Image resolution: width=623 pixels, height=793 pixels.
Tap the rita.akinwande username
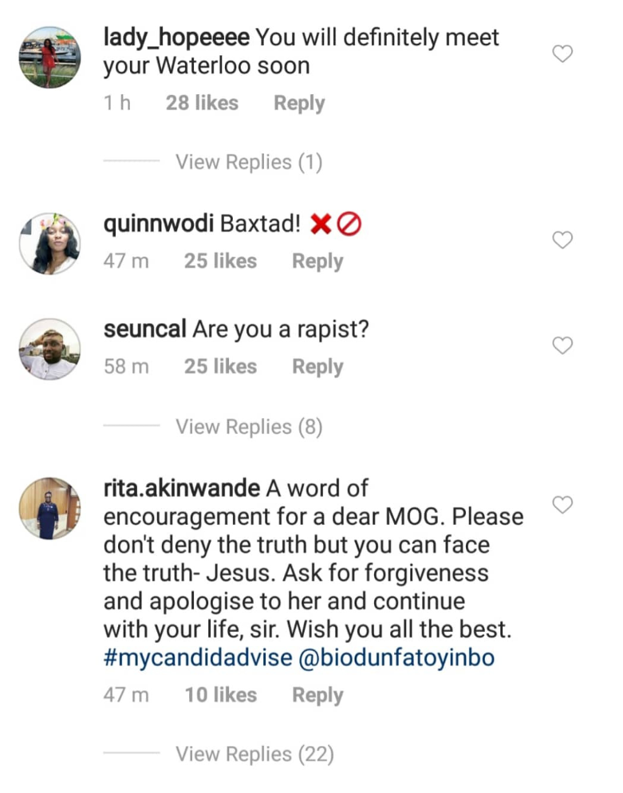[x=182, y=487]
